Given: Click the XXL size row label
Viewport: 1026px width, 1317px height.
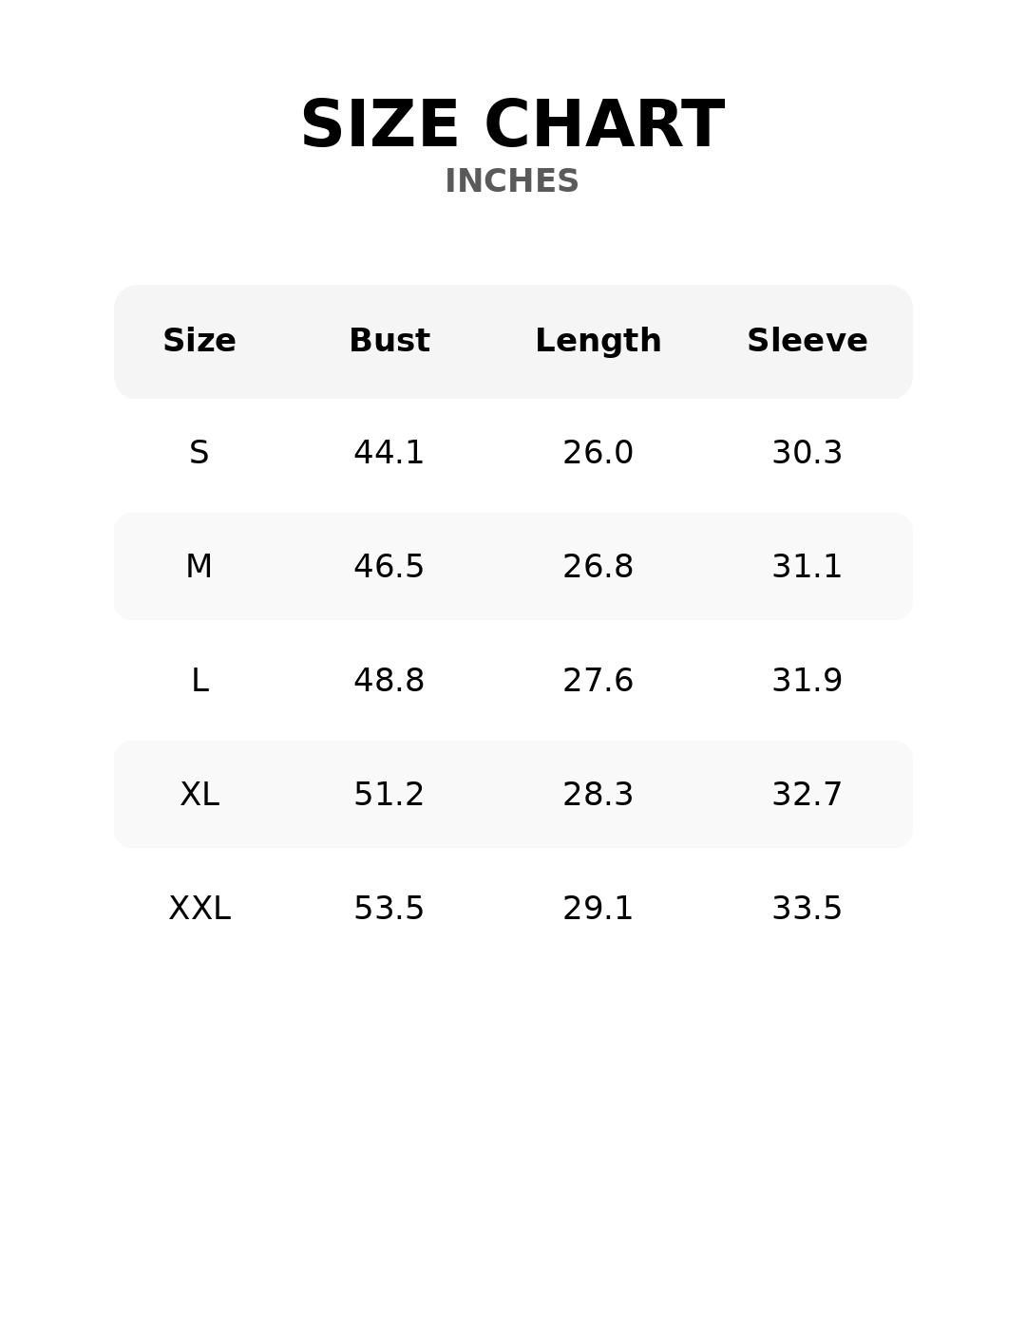Looking at the screenshot, I should [x=199, y=909].
